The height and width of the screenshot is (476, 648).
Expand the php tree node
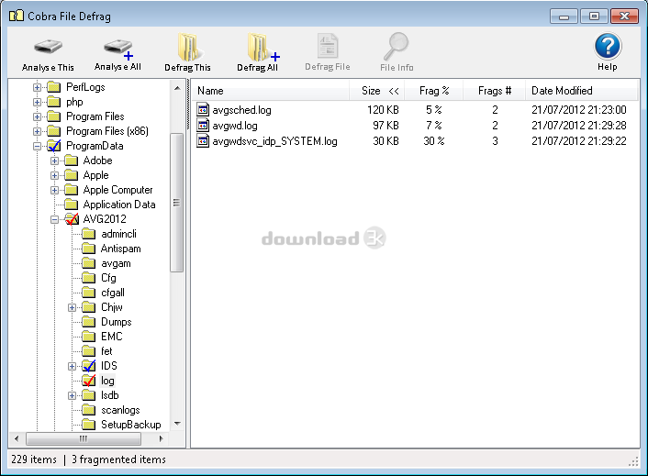[38, 102]
